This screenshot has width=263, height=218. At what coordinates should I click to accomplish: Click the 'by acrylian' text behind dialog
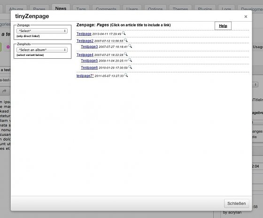tap(232, 212)
